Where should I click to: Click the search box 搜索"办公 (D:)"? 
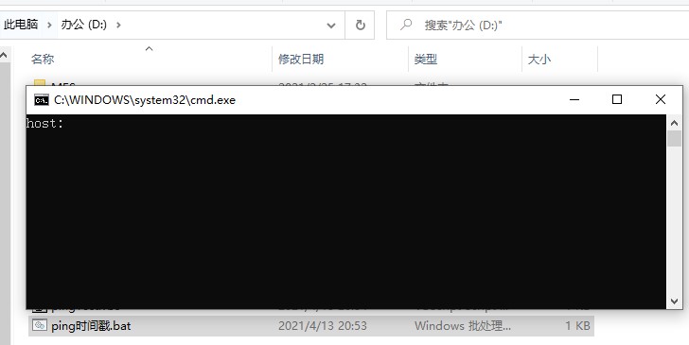(x=538, y=25)
